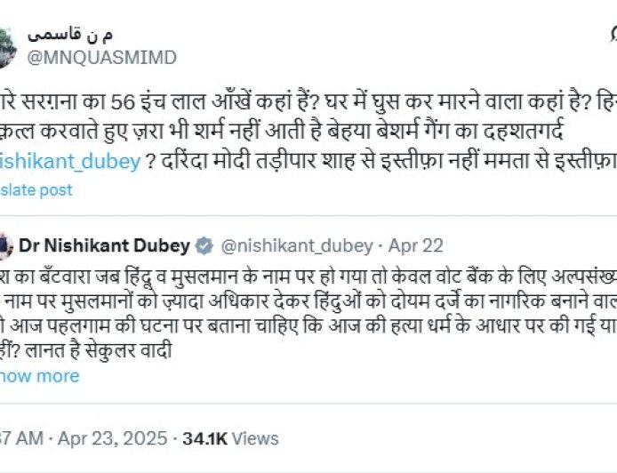Image resolution: width=617 pixels, height=473 pixels.
Task: Click the Grok icon at top right
Action: pos(613,36)
